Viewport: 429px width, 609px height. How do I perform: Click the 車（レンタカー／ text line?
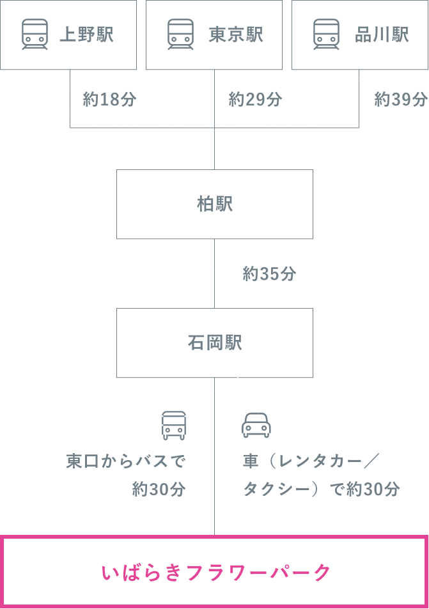(311, 461)
